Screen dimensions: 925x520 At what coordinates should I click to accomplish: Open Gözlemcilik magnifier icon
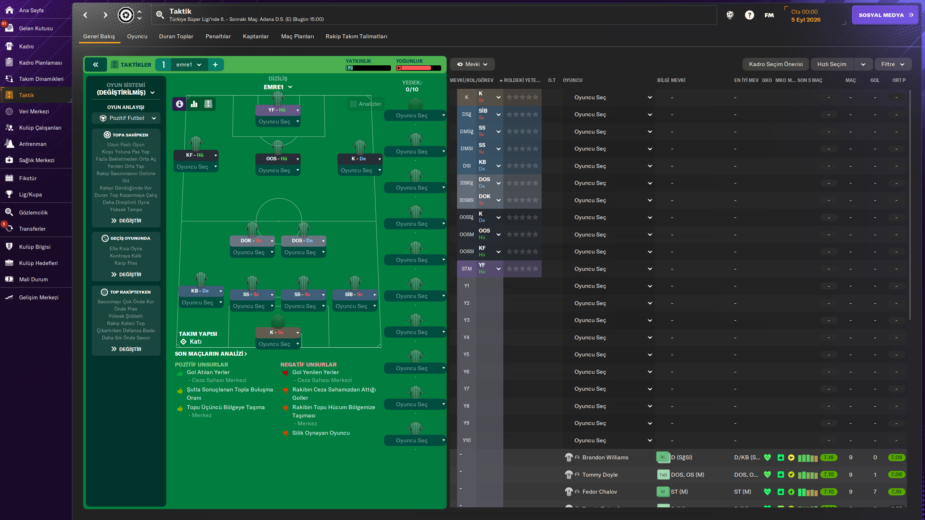[9, 212]
